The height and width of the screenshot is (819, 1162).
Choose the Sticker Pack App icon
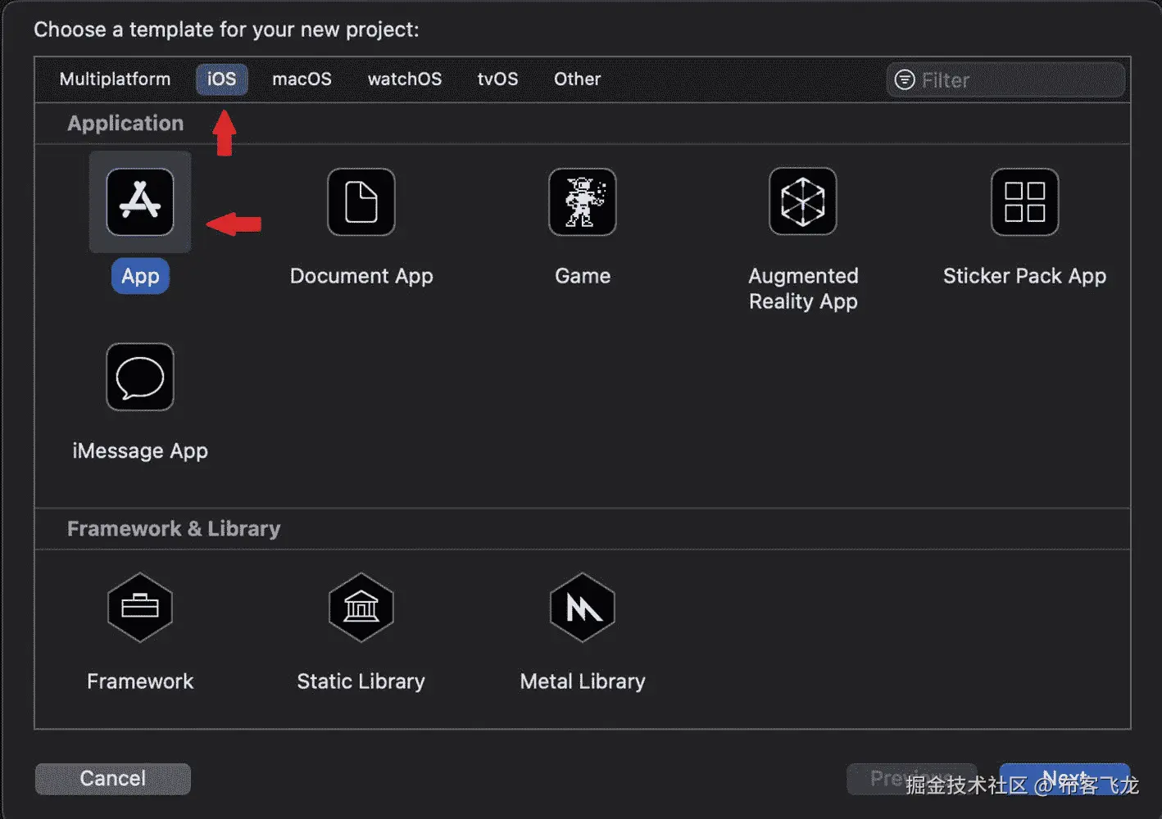(1024, 201)
